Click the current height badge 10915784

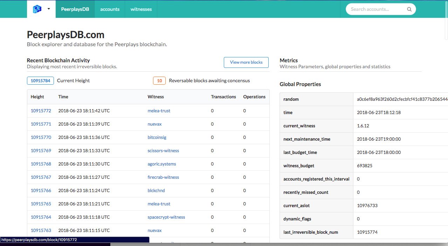40,81
